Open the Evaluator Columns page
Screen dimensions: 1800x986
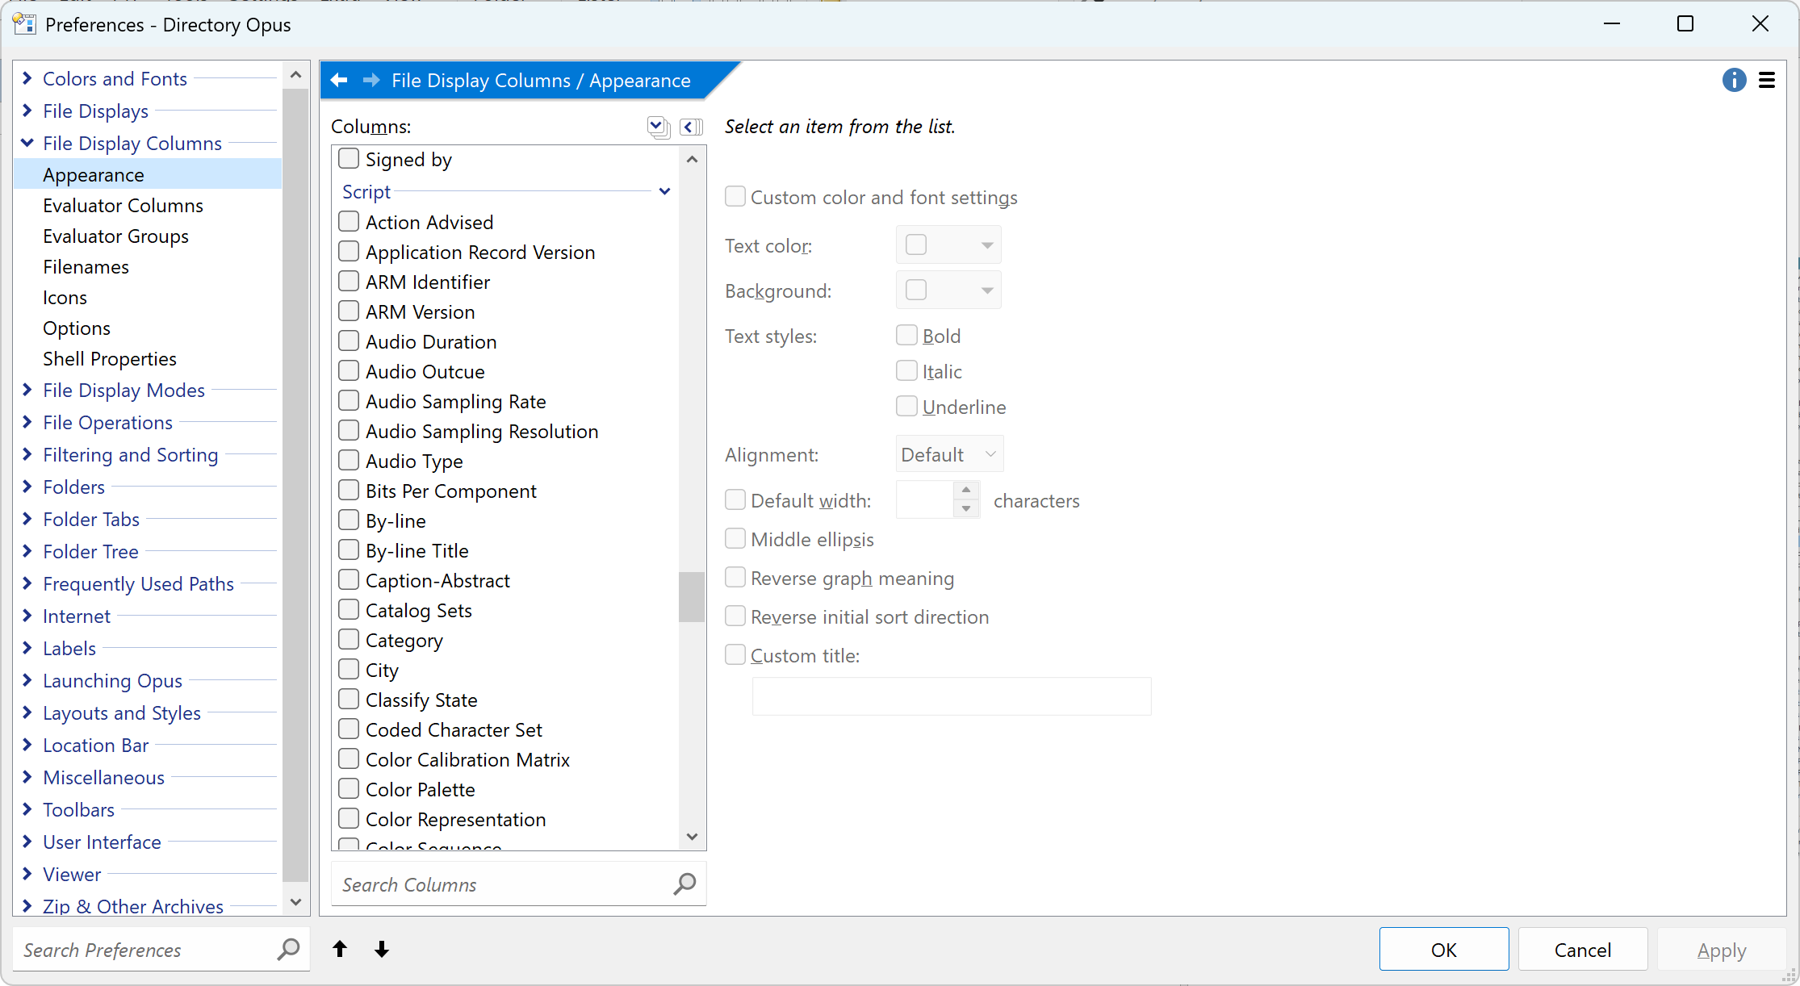pos(123,206)
